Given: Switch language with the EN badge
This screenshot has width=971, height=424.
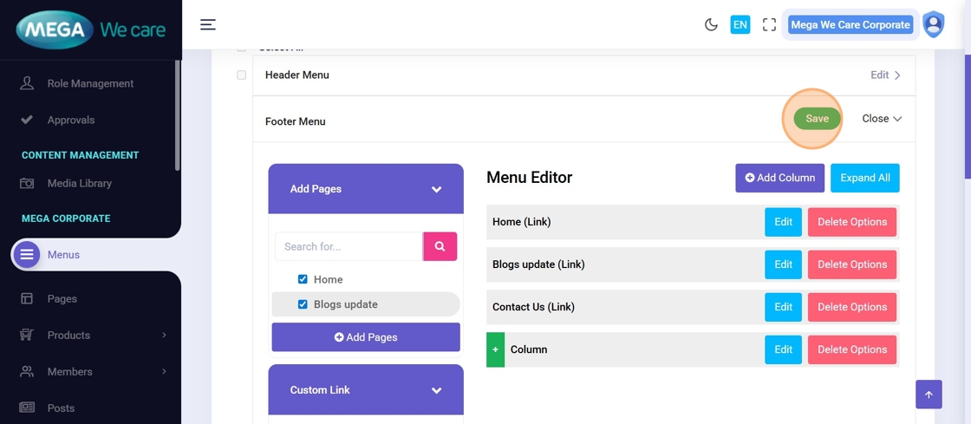Looking at the screenshot, I should (x=740, y=25).
